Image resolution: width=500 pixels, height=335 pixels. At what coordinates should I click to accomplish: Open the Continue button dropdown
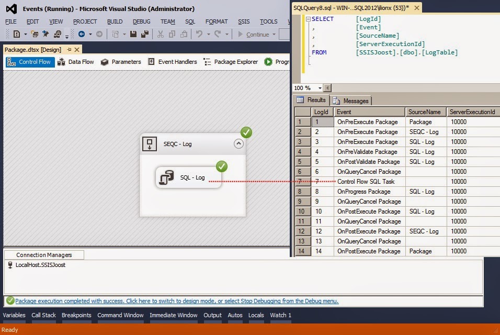[274, 34]
